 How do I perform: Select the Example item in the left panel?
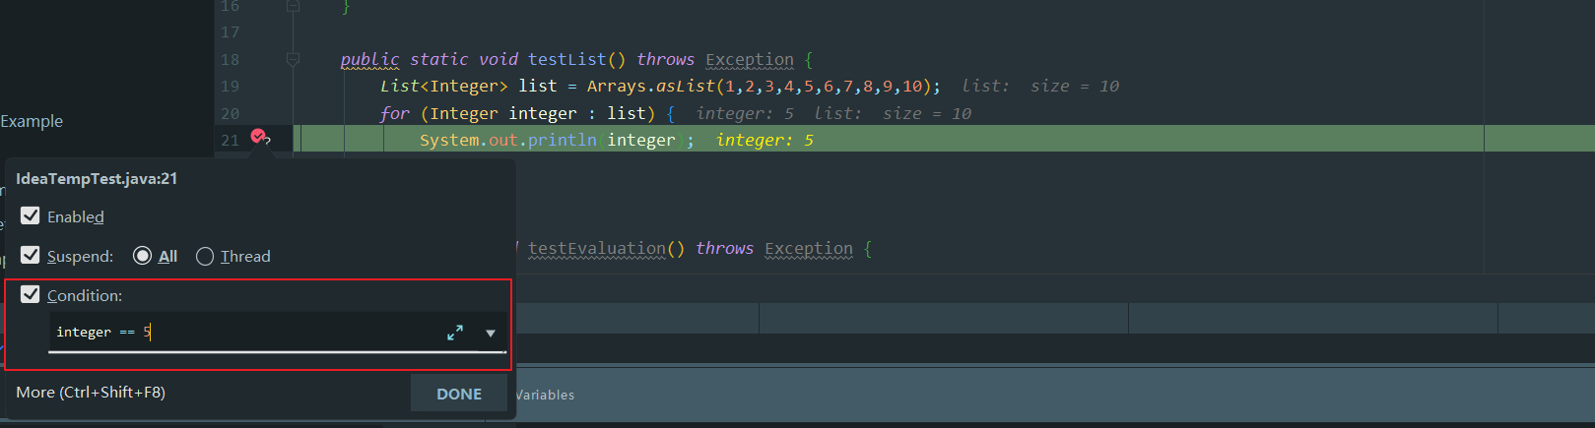click(32, 121)
